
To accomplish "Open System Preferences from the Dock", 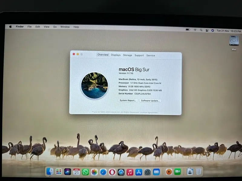I will [148, 172].
